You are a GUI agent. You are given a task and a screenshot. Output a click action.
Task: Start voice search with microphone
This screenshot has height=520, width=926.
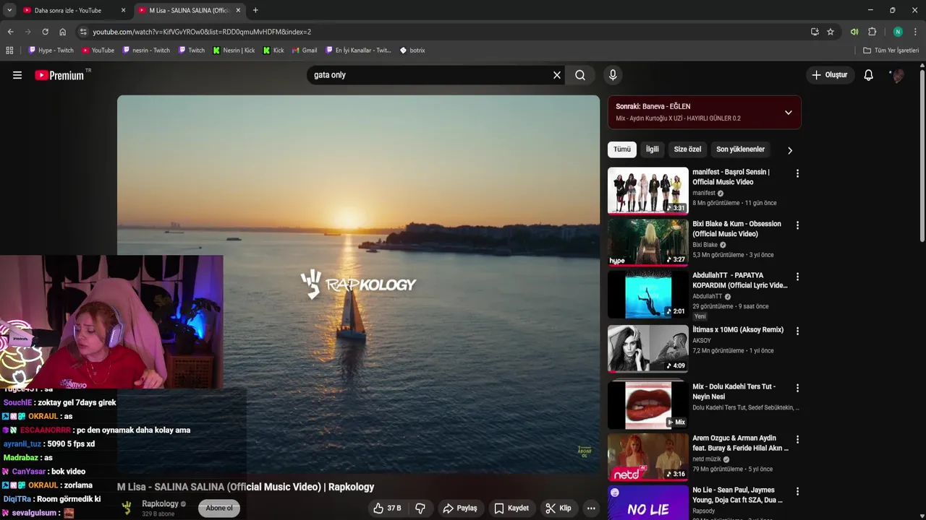[x=613, y=75]
